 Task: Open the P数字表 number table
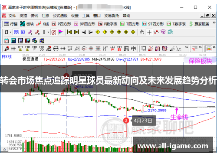point(108,24)
